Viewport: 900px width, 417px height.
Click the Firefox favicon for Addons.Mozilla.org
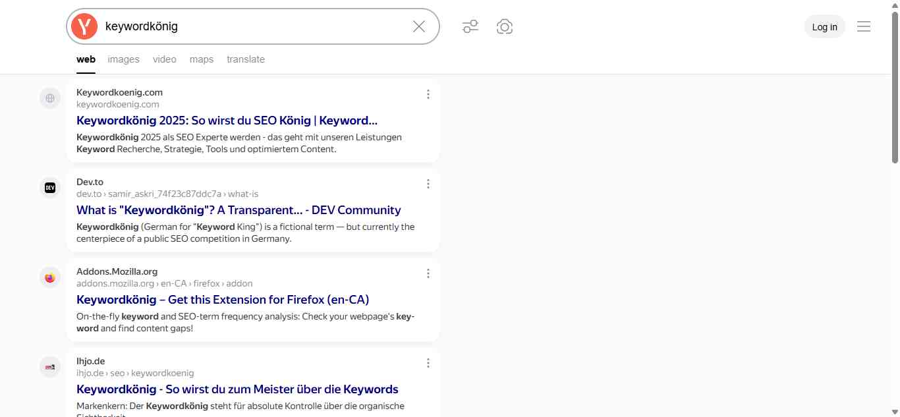[50, 277]
